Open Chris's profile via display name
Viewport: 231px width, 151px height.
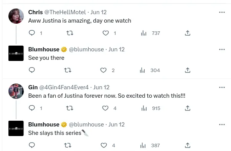click(36, 12)
